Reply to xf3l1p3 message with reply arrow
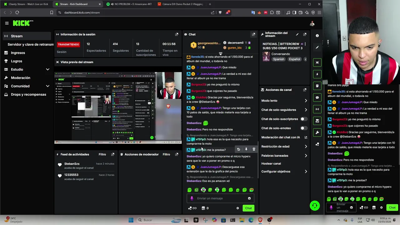400x225 pixels. [238, 150]
